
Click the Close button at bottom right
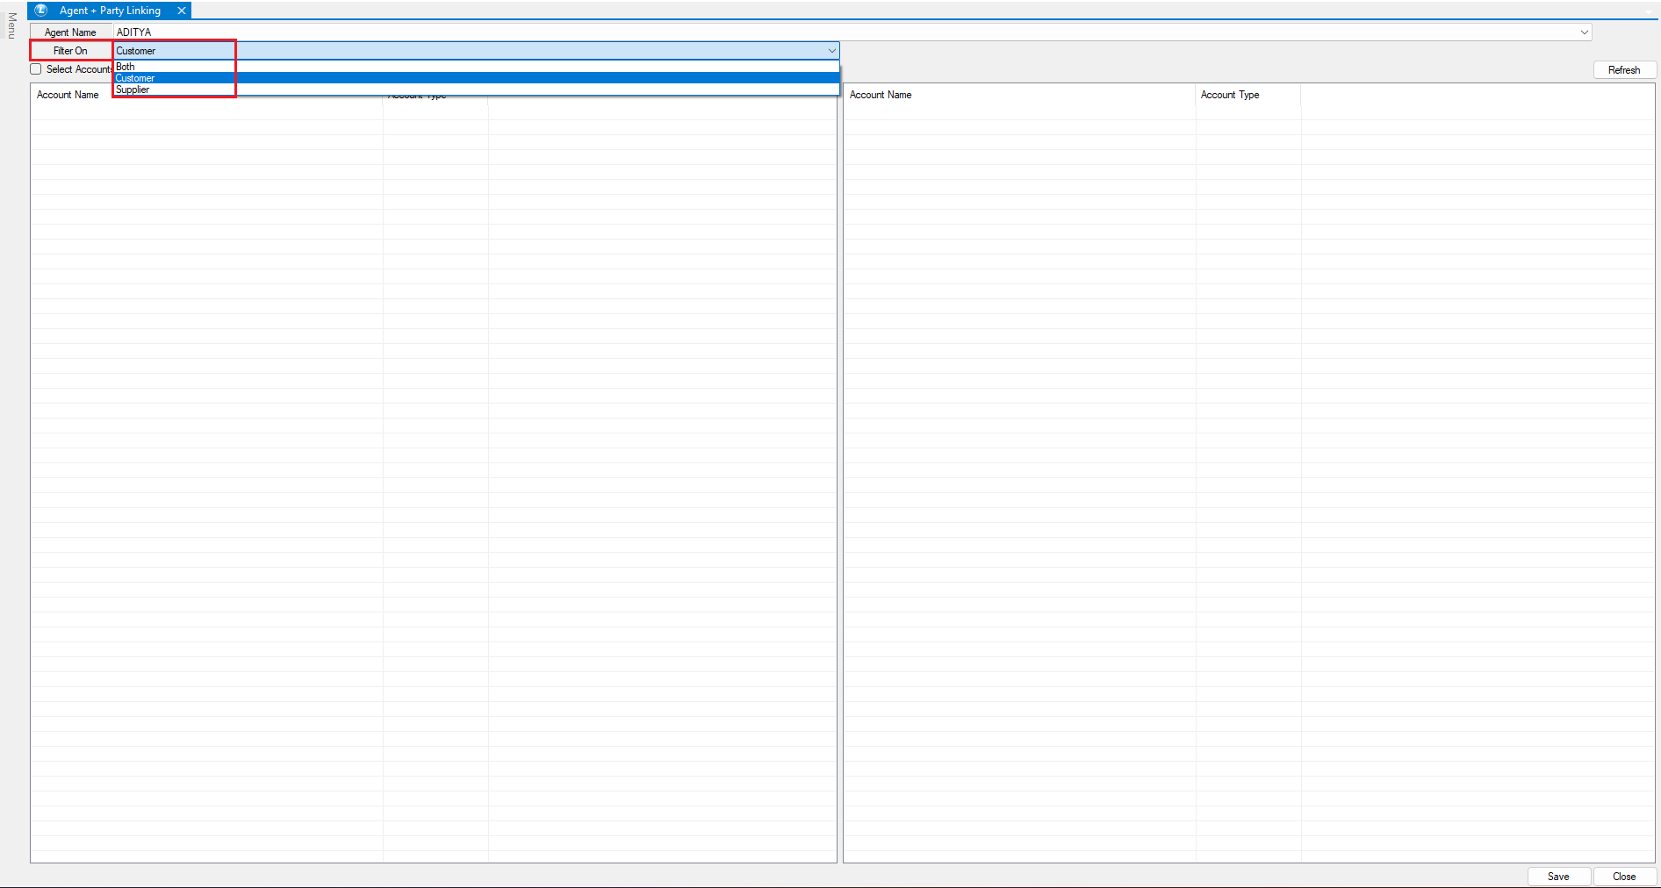click(x=1624, y=877)
